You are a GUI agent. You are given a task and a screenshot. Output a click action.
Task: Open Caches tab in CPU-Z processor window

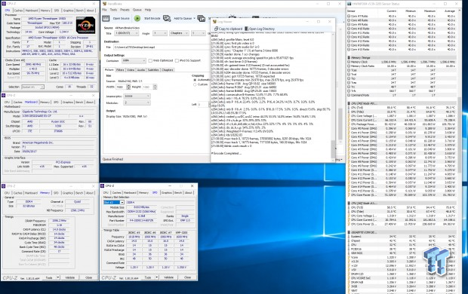(x=19, y=11)
